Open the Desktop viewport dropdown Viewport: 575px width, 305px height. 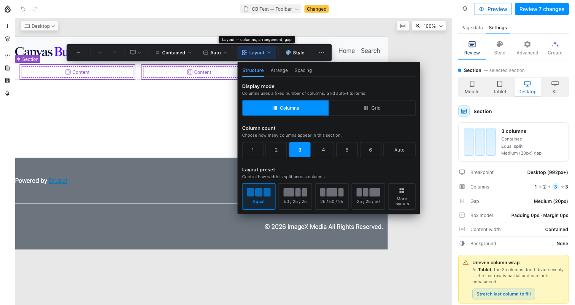click(40, 26)
